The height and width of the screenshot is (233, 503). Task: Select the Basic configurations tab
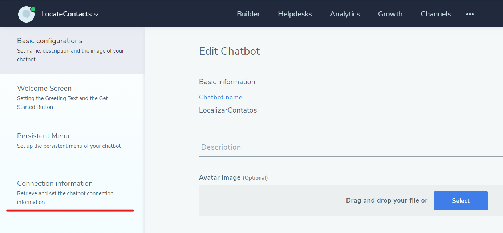pyautogui.click(x=72, y=50)
